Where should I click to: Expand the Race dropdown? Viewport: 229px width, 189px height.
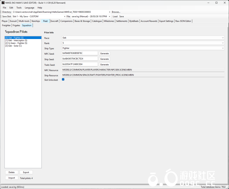point(223,38)
